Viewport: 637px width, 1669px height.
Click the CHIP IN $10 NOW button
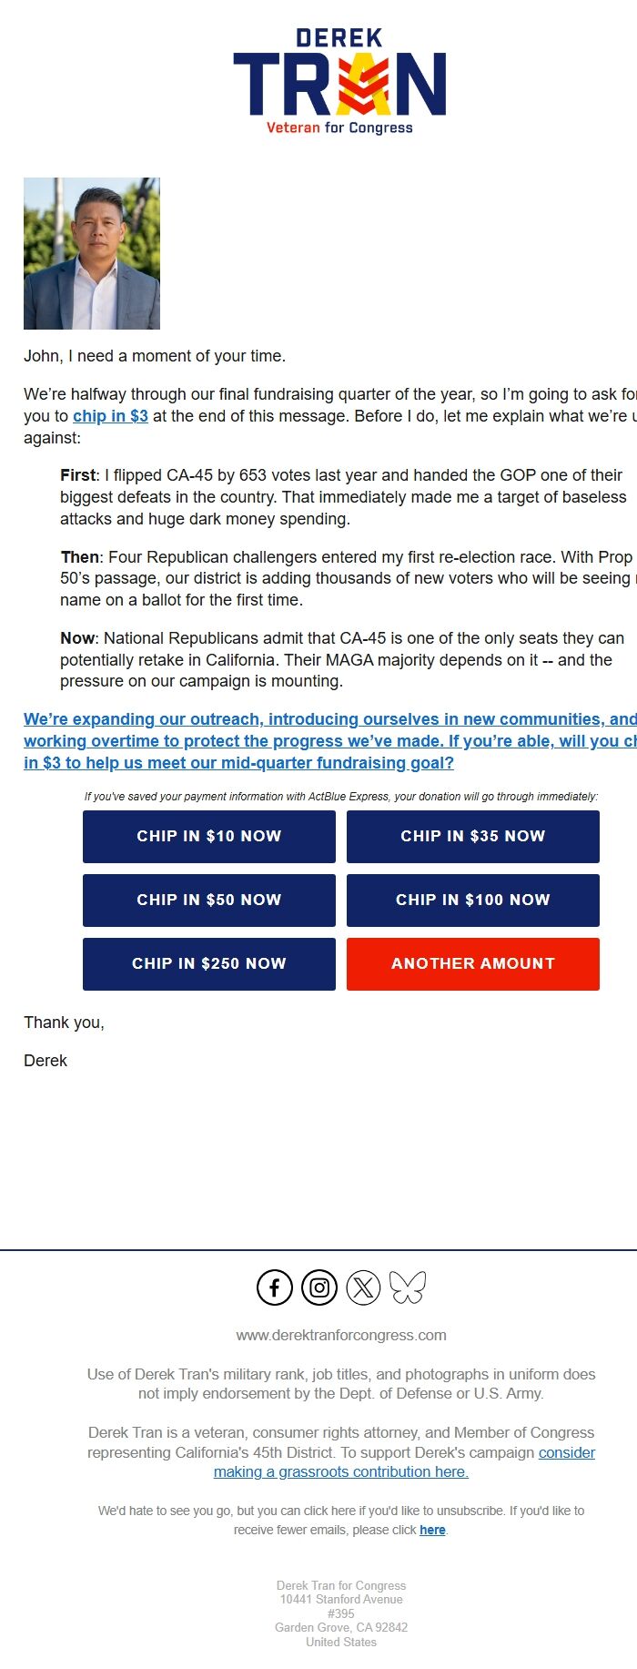point(208,836)
